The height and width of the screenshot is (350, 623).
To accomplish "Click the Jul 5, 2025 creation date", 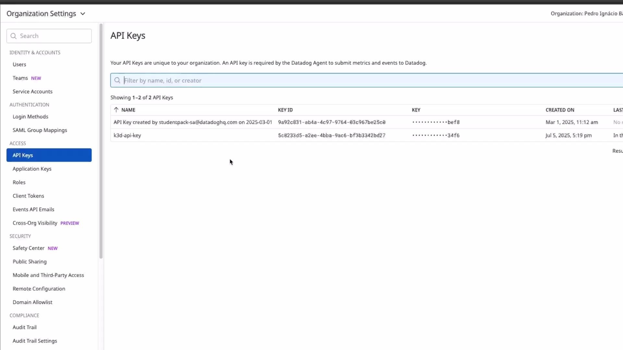I will point(568,135).
